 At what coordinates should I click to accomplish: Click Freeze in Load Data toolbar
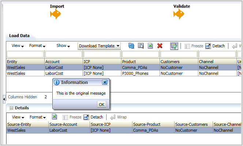194,46
